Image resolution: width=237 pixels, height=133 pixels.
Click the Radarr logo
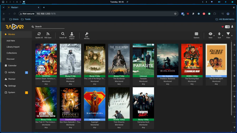[14, 27]
